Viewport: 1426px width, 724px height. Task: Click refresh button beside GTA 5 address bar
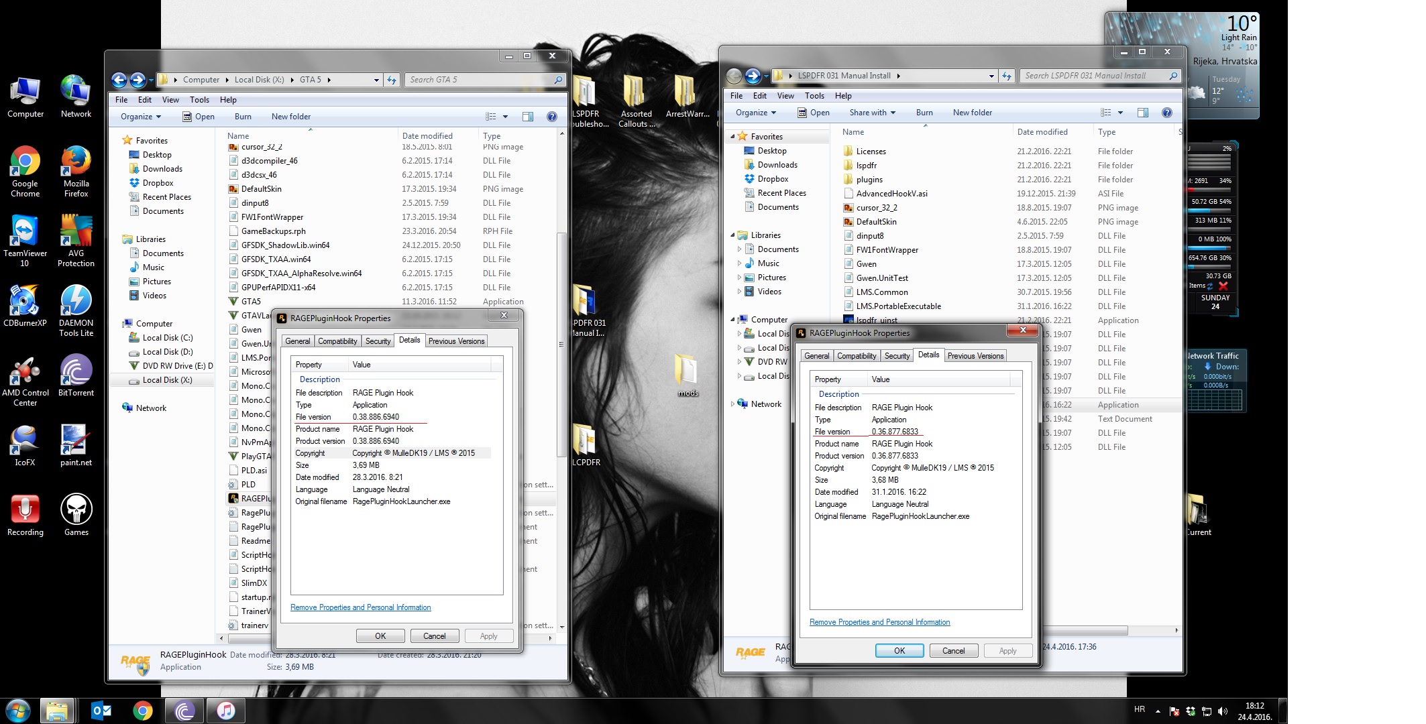tap(392, 80)
